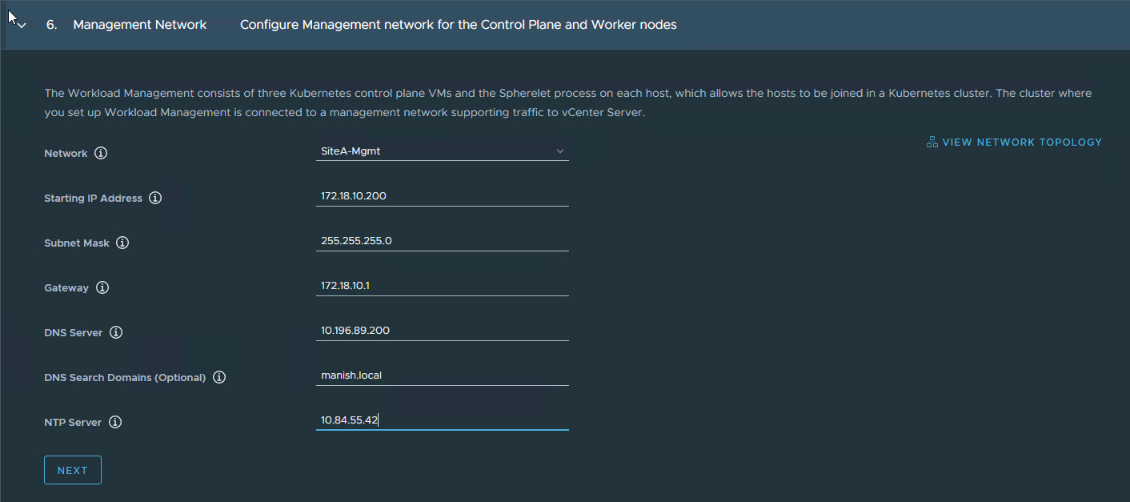The image size is (1130, 502).
Task: Click info icon next to Starting IP Address
Action: tap(155, 198)
